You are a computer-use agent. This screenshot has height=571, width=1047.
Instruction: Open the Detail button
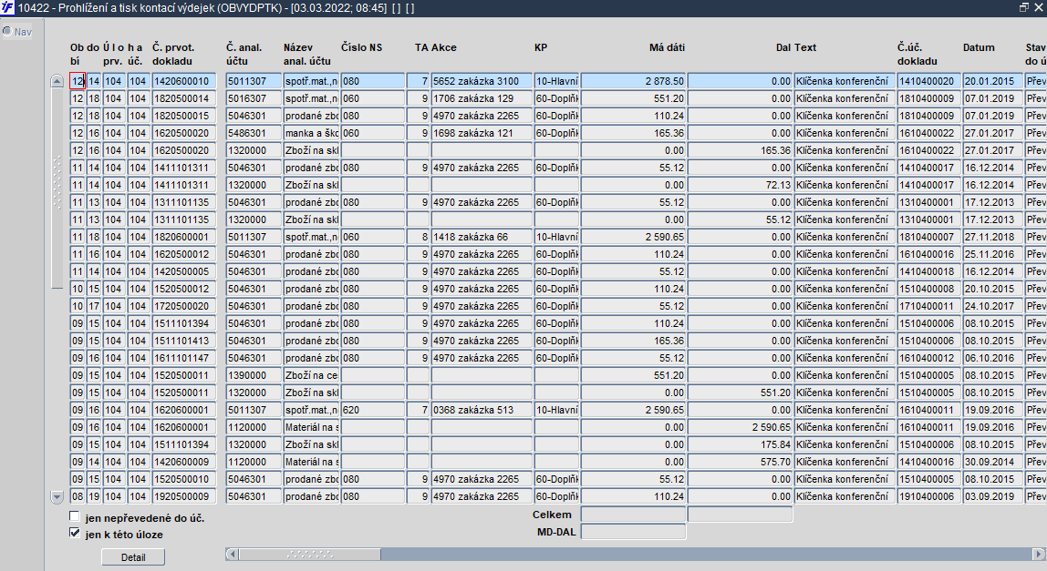point(133,557)
